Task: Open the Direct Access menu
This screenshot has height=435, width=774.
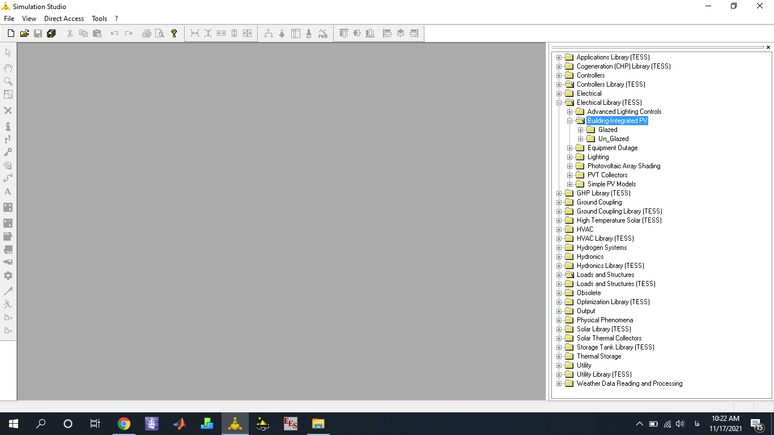Action: coord(64,19)
